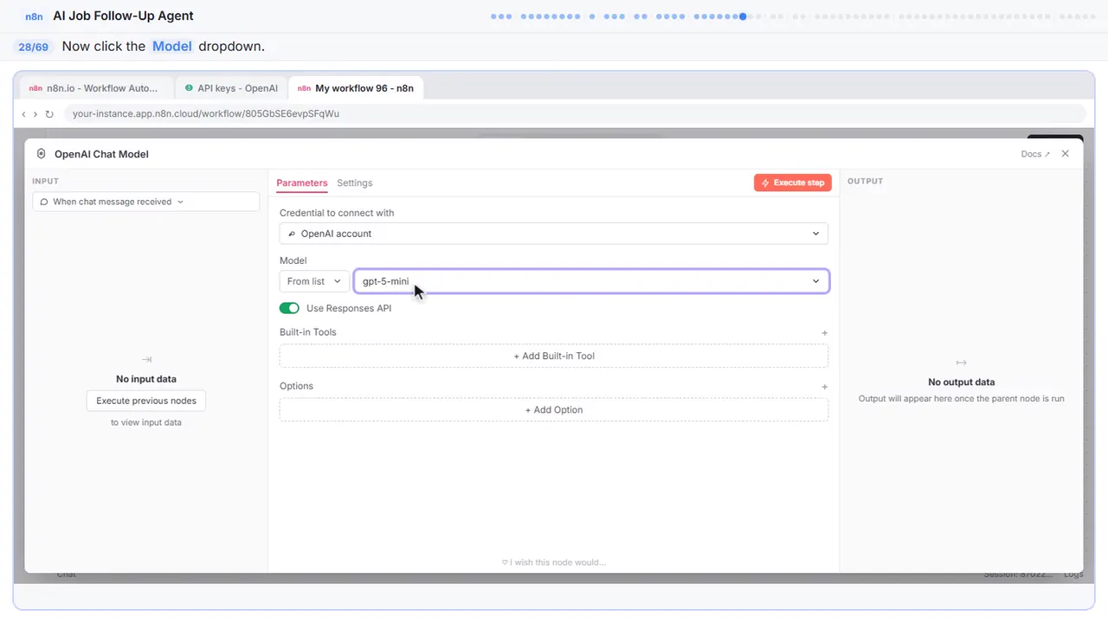
Task: Expand the From list mode selector
Action: click(x=314, y=281)
